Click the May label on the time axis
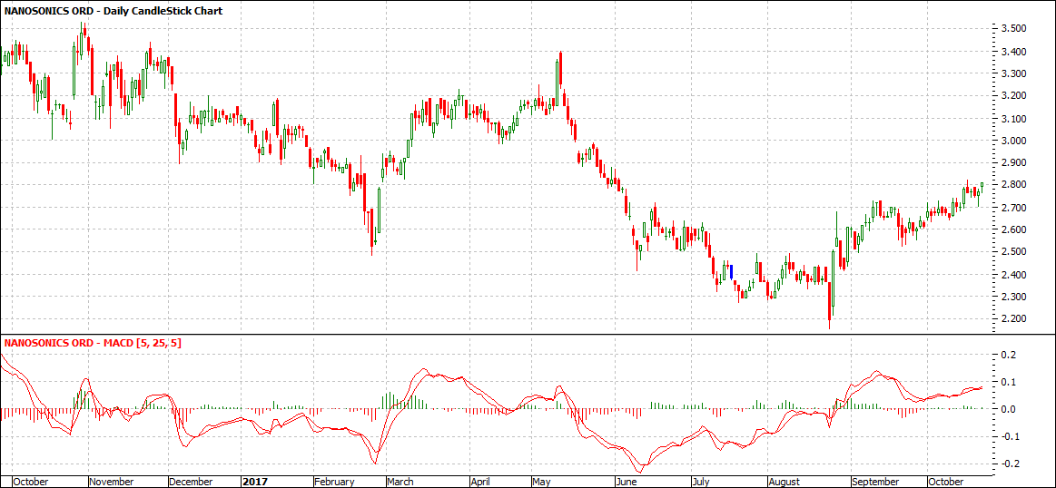The image size is (1056, 488). tap(541, 482)
